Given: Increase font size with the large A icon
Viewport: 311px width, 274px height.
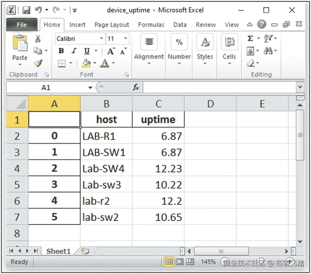Looking at the screenshot, I should pyautogui.click(x=111, y=51).
